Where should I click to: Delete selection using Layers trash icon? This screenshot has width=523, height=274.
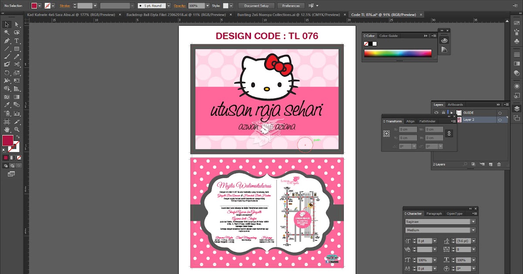coord(499,164)
